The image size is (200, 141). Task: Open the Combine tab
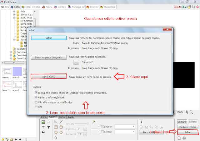60,7
